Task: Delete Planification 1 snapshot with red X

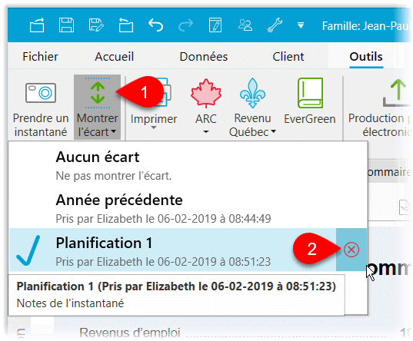Action: pos(351,250)
